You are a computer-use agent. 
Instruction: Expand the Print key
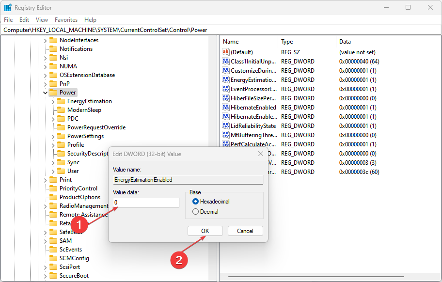[x=45, y=180]
